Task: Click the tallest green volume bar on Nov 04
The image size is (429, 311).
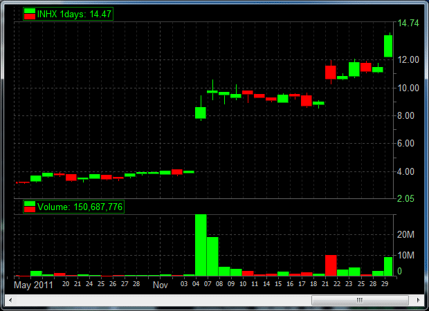Action: click(201, 245)
